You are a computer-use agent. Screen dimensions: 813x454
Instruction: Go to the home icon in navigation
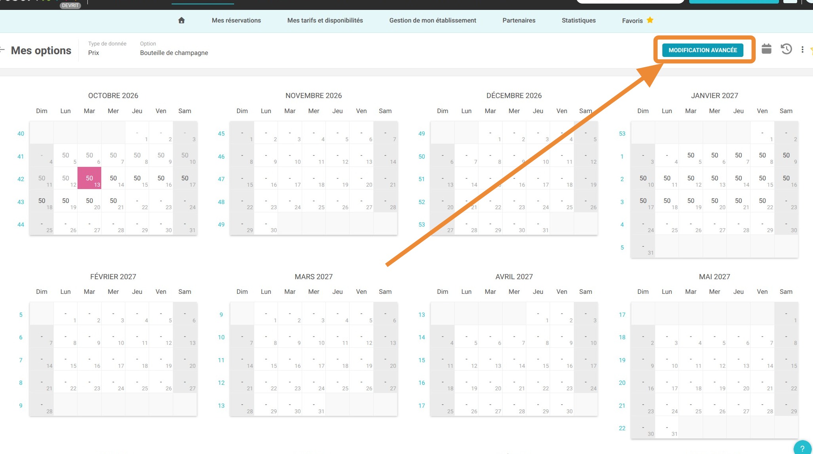coord(182,20)
